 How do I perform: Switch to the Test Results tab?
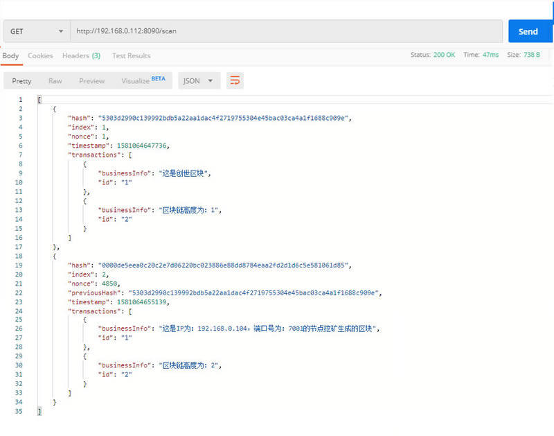coord(131,55)
